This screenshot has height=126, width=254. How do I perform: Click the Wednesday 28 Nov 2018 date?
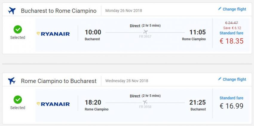pyautogui.click(x=127, y=81)
